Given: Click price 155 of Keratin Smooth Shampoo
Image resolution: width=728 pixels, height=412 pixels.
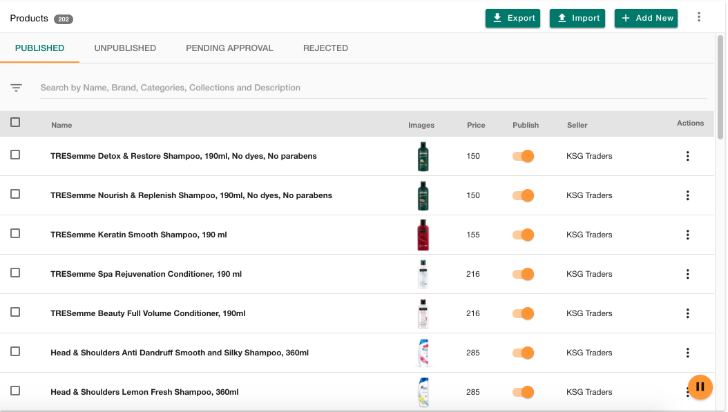Looking at the screenshot, I should (472, 235).
